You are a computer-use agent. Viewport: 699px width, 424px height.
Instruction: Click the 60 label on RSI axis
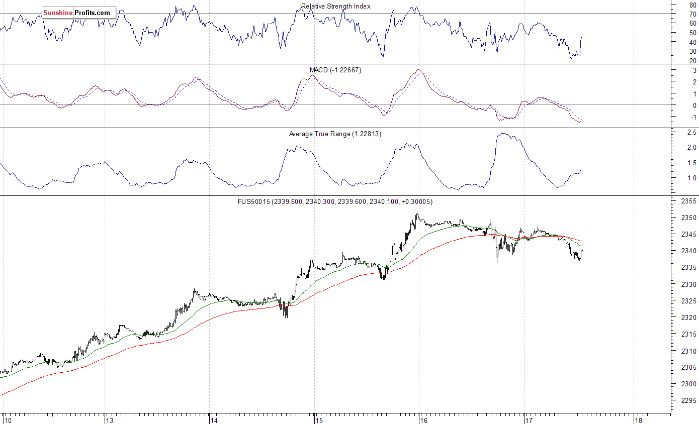692,24
